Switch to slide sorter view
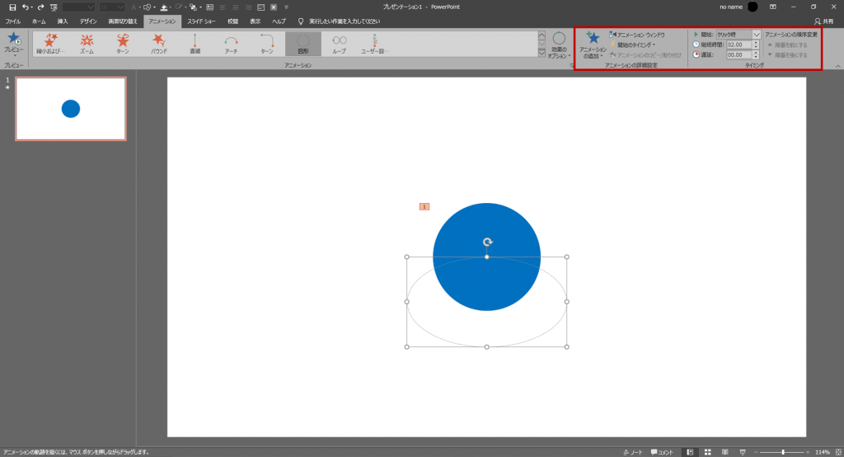 click(708, 452)
